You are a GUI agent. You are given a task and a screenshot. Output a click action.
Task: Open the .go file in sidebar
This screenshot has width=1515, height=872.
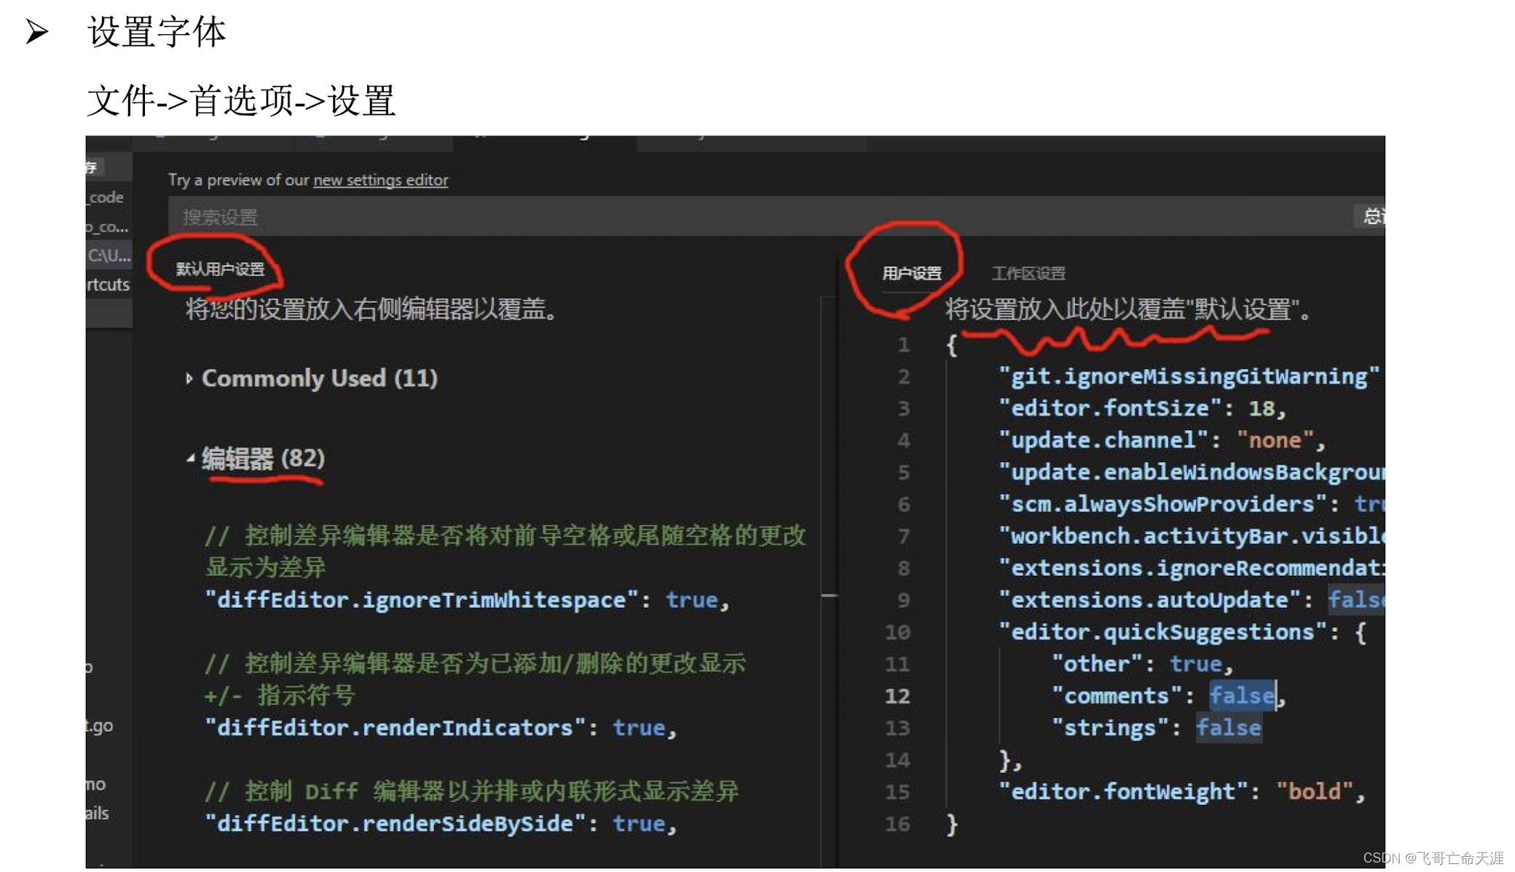click(x=101, y=726)
